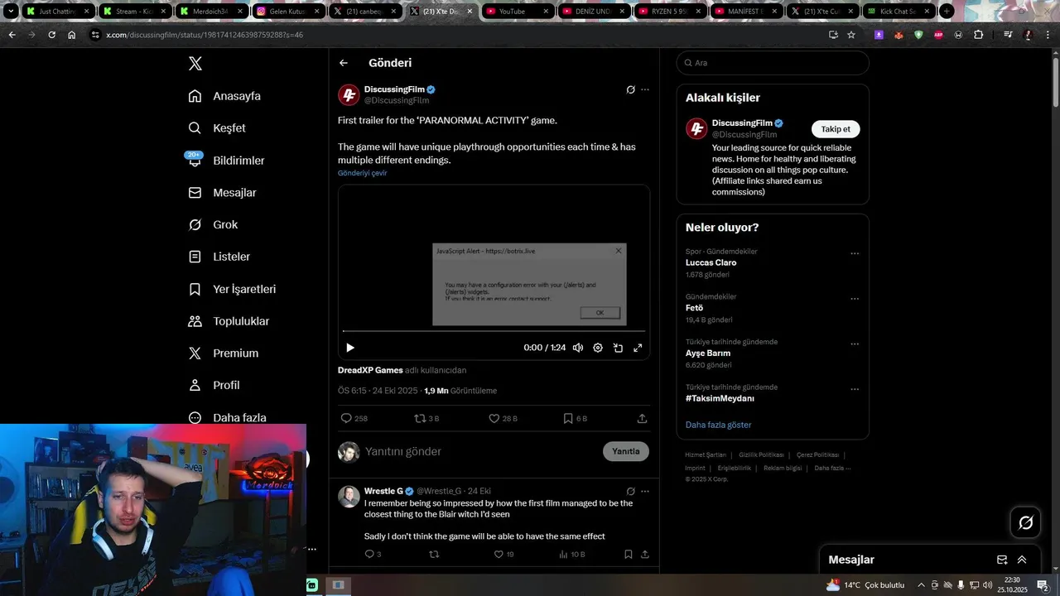Open video settings gear
This screenshot has height=596, width=1060.
pos(598,348)
